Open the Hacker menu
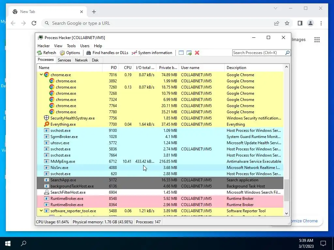This screenshot has height=250, width=334. coord(43,46)
